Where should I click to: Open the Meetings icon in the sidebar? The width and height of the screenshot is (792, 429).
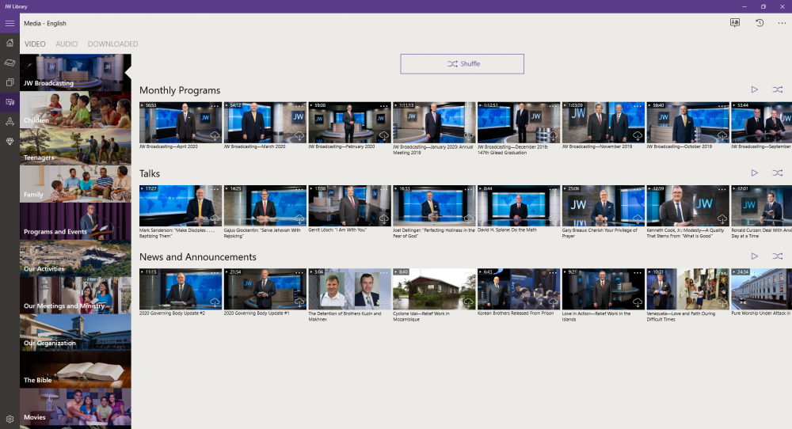10,121
